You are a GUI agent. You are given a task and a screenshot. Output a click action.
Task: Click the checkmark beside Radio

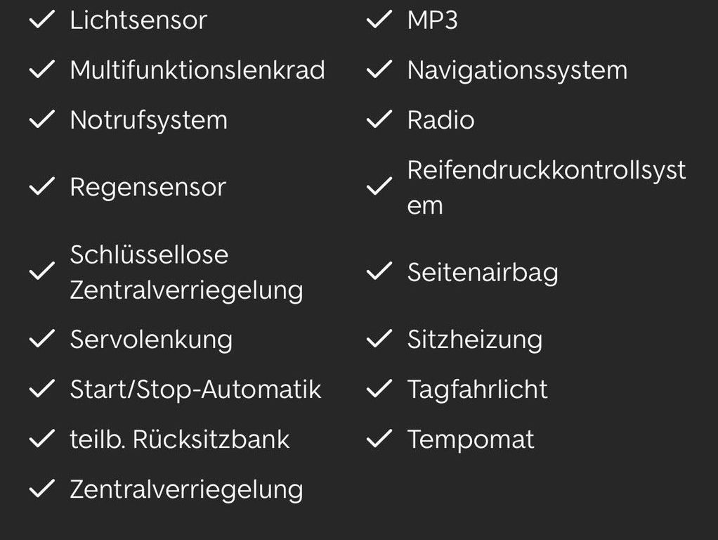(x=379, y=120)
